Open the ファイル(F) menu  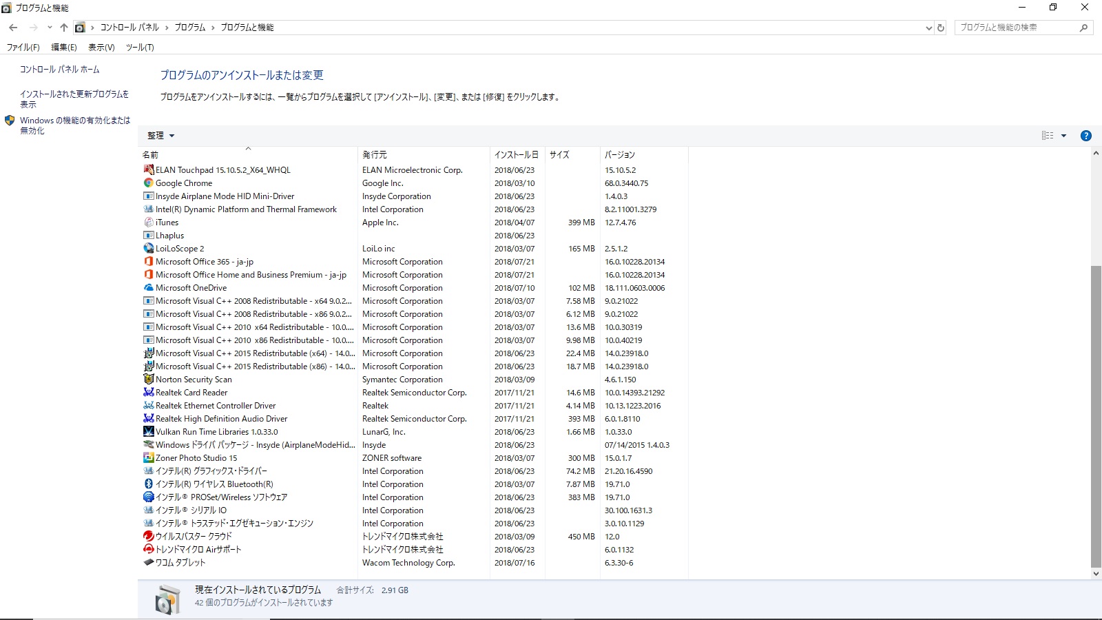tap(23, 48)
